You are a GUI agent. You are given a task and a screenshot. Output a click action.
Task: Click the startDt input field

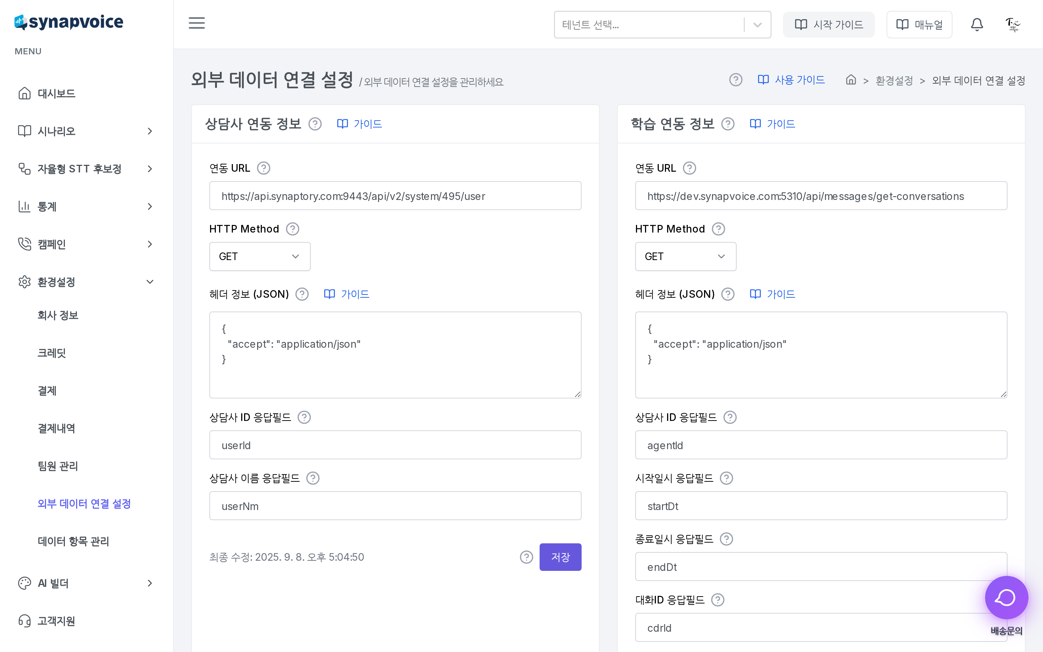pos(821,506)
